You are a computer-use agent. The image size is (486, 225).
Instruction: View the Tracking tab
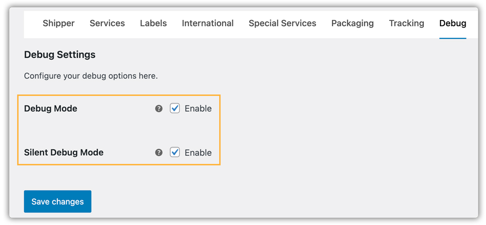tap(406, 23)
